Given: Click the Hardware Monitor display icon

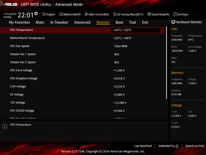Looking at the screenshot, I should click(x=173, y=22).
